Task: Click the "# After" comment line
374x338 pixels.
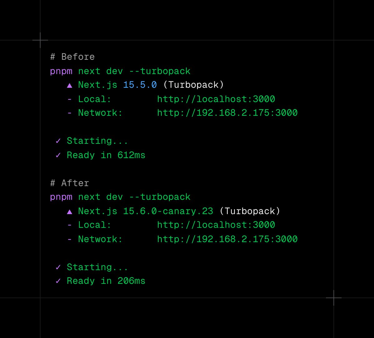Action: pos(70,183)
